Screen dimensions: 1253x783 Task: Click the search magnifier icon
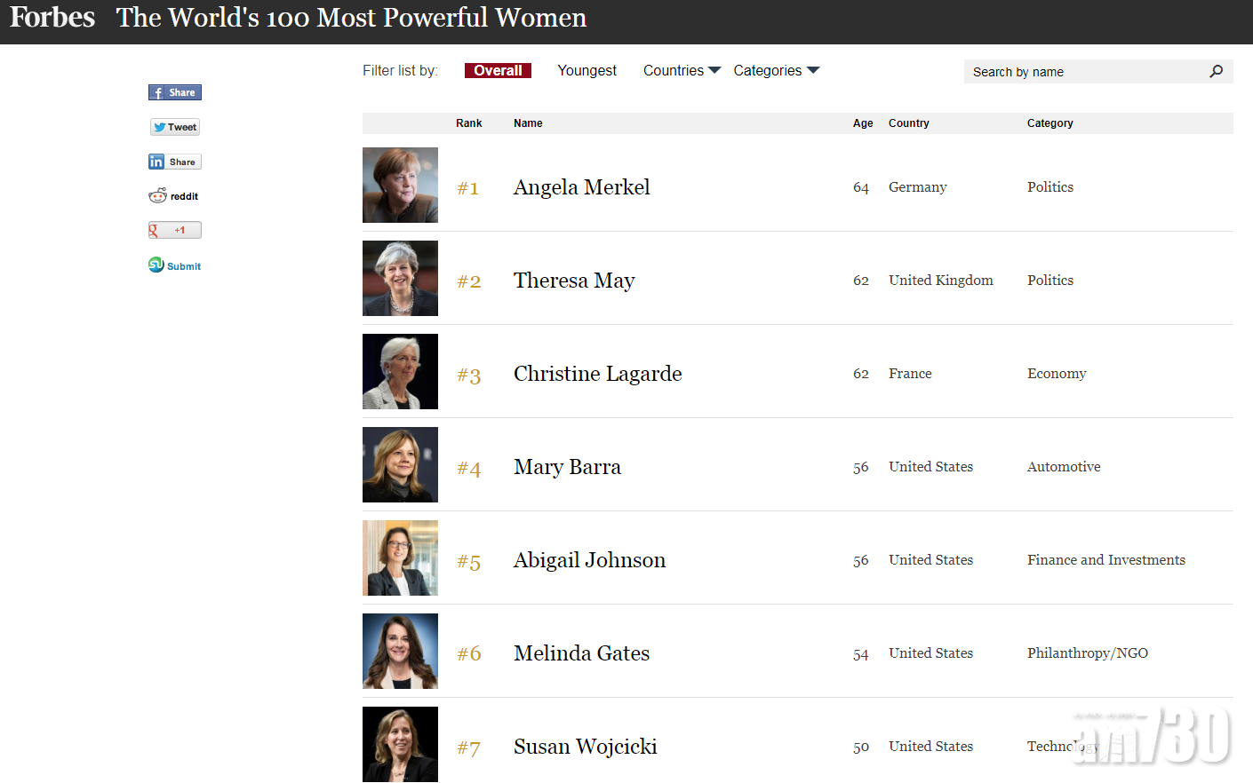tap(1217, 71)
